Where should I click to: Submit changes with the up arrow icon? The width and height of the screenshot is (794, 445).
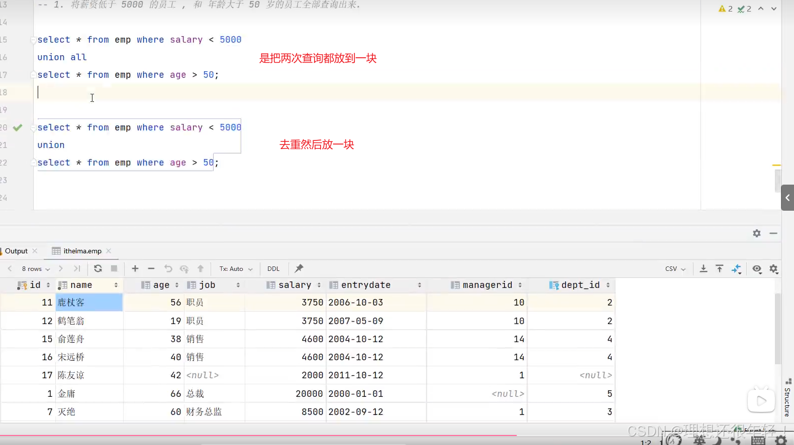tap(201, 268)
